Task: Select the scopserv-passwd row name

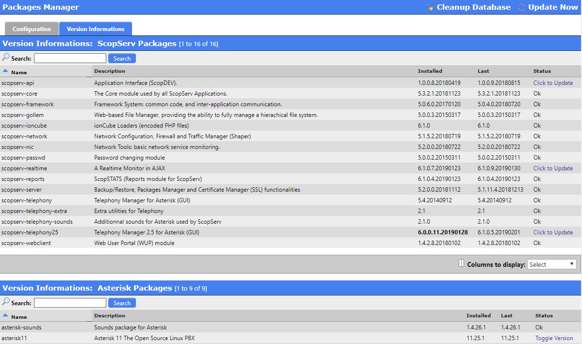Action: (23, 158)
